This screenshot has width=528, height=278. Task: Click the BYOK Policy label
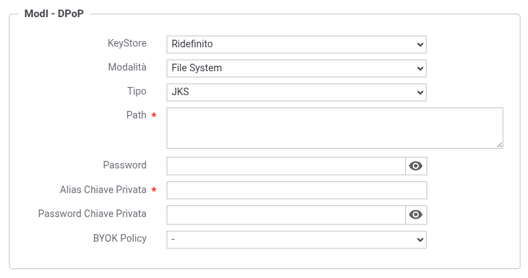point(119,238)
